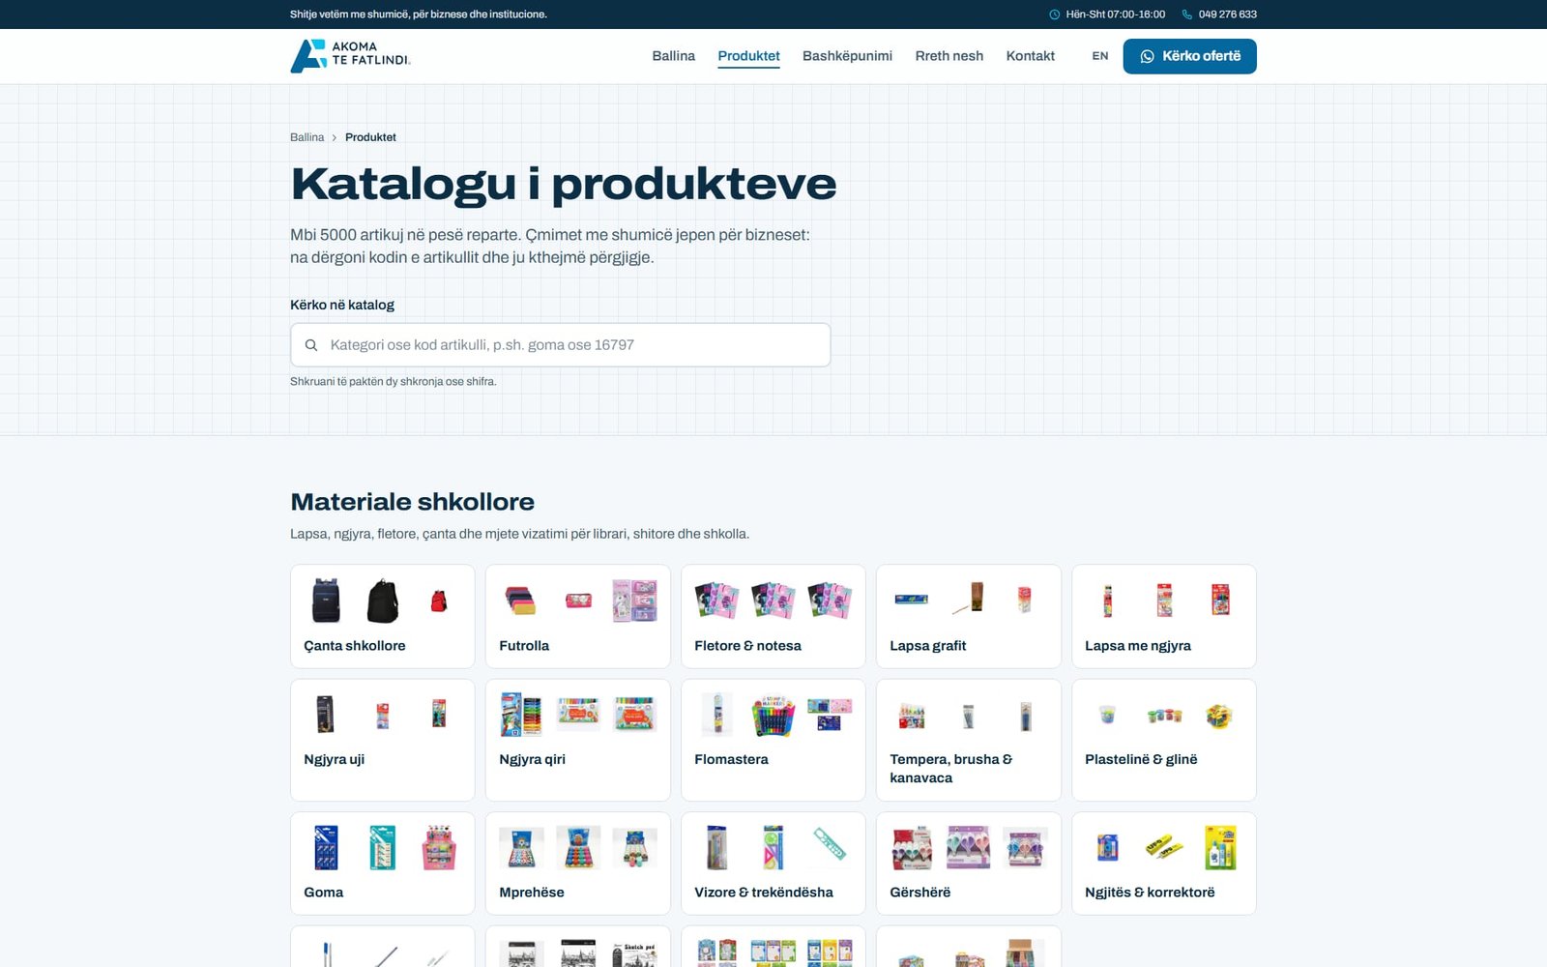The height and width of the screenshot is (967, 1547).
Task: Click the Kërko në katalog label
Action: [342, 305]
